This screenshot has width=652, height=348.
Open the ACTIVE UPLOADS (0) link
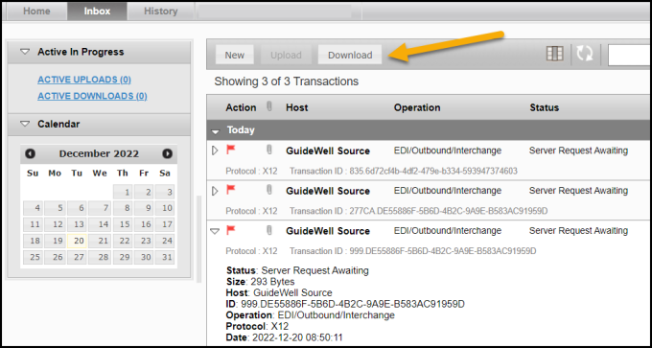(x=84, y=80)
